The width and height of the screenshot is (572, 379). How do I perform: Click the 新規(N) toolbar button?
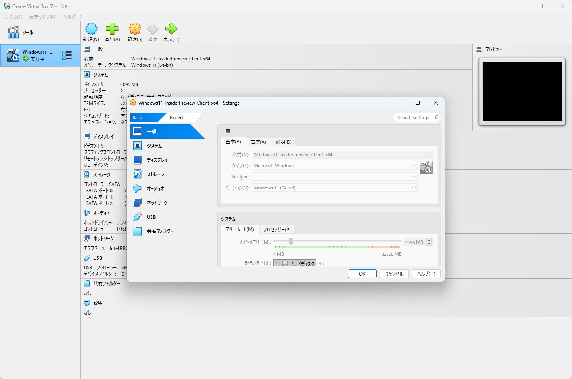[x=91, y=32]
